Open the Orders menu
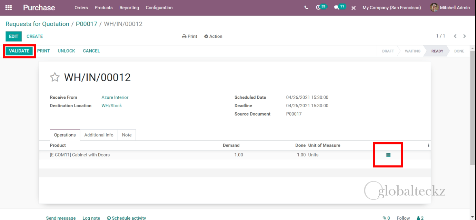The width and height of the screenshot is (476, 220). pos(81,8)
